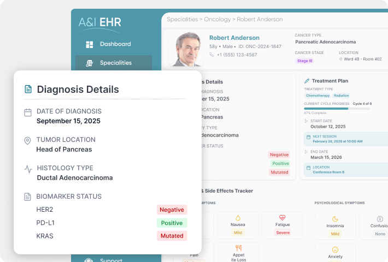Click the Next Session calendar icon
Screen dimensions: 388x262
click(308, 137)
